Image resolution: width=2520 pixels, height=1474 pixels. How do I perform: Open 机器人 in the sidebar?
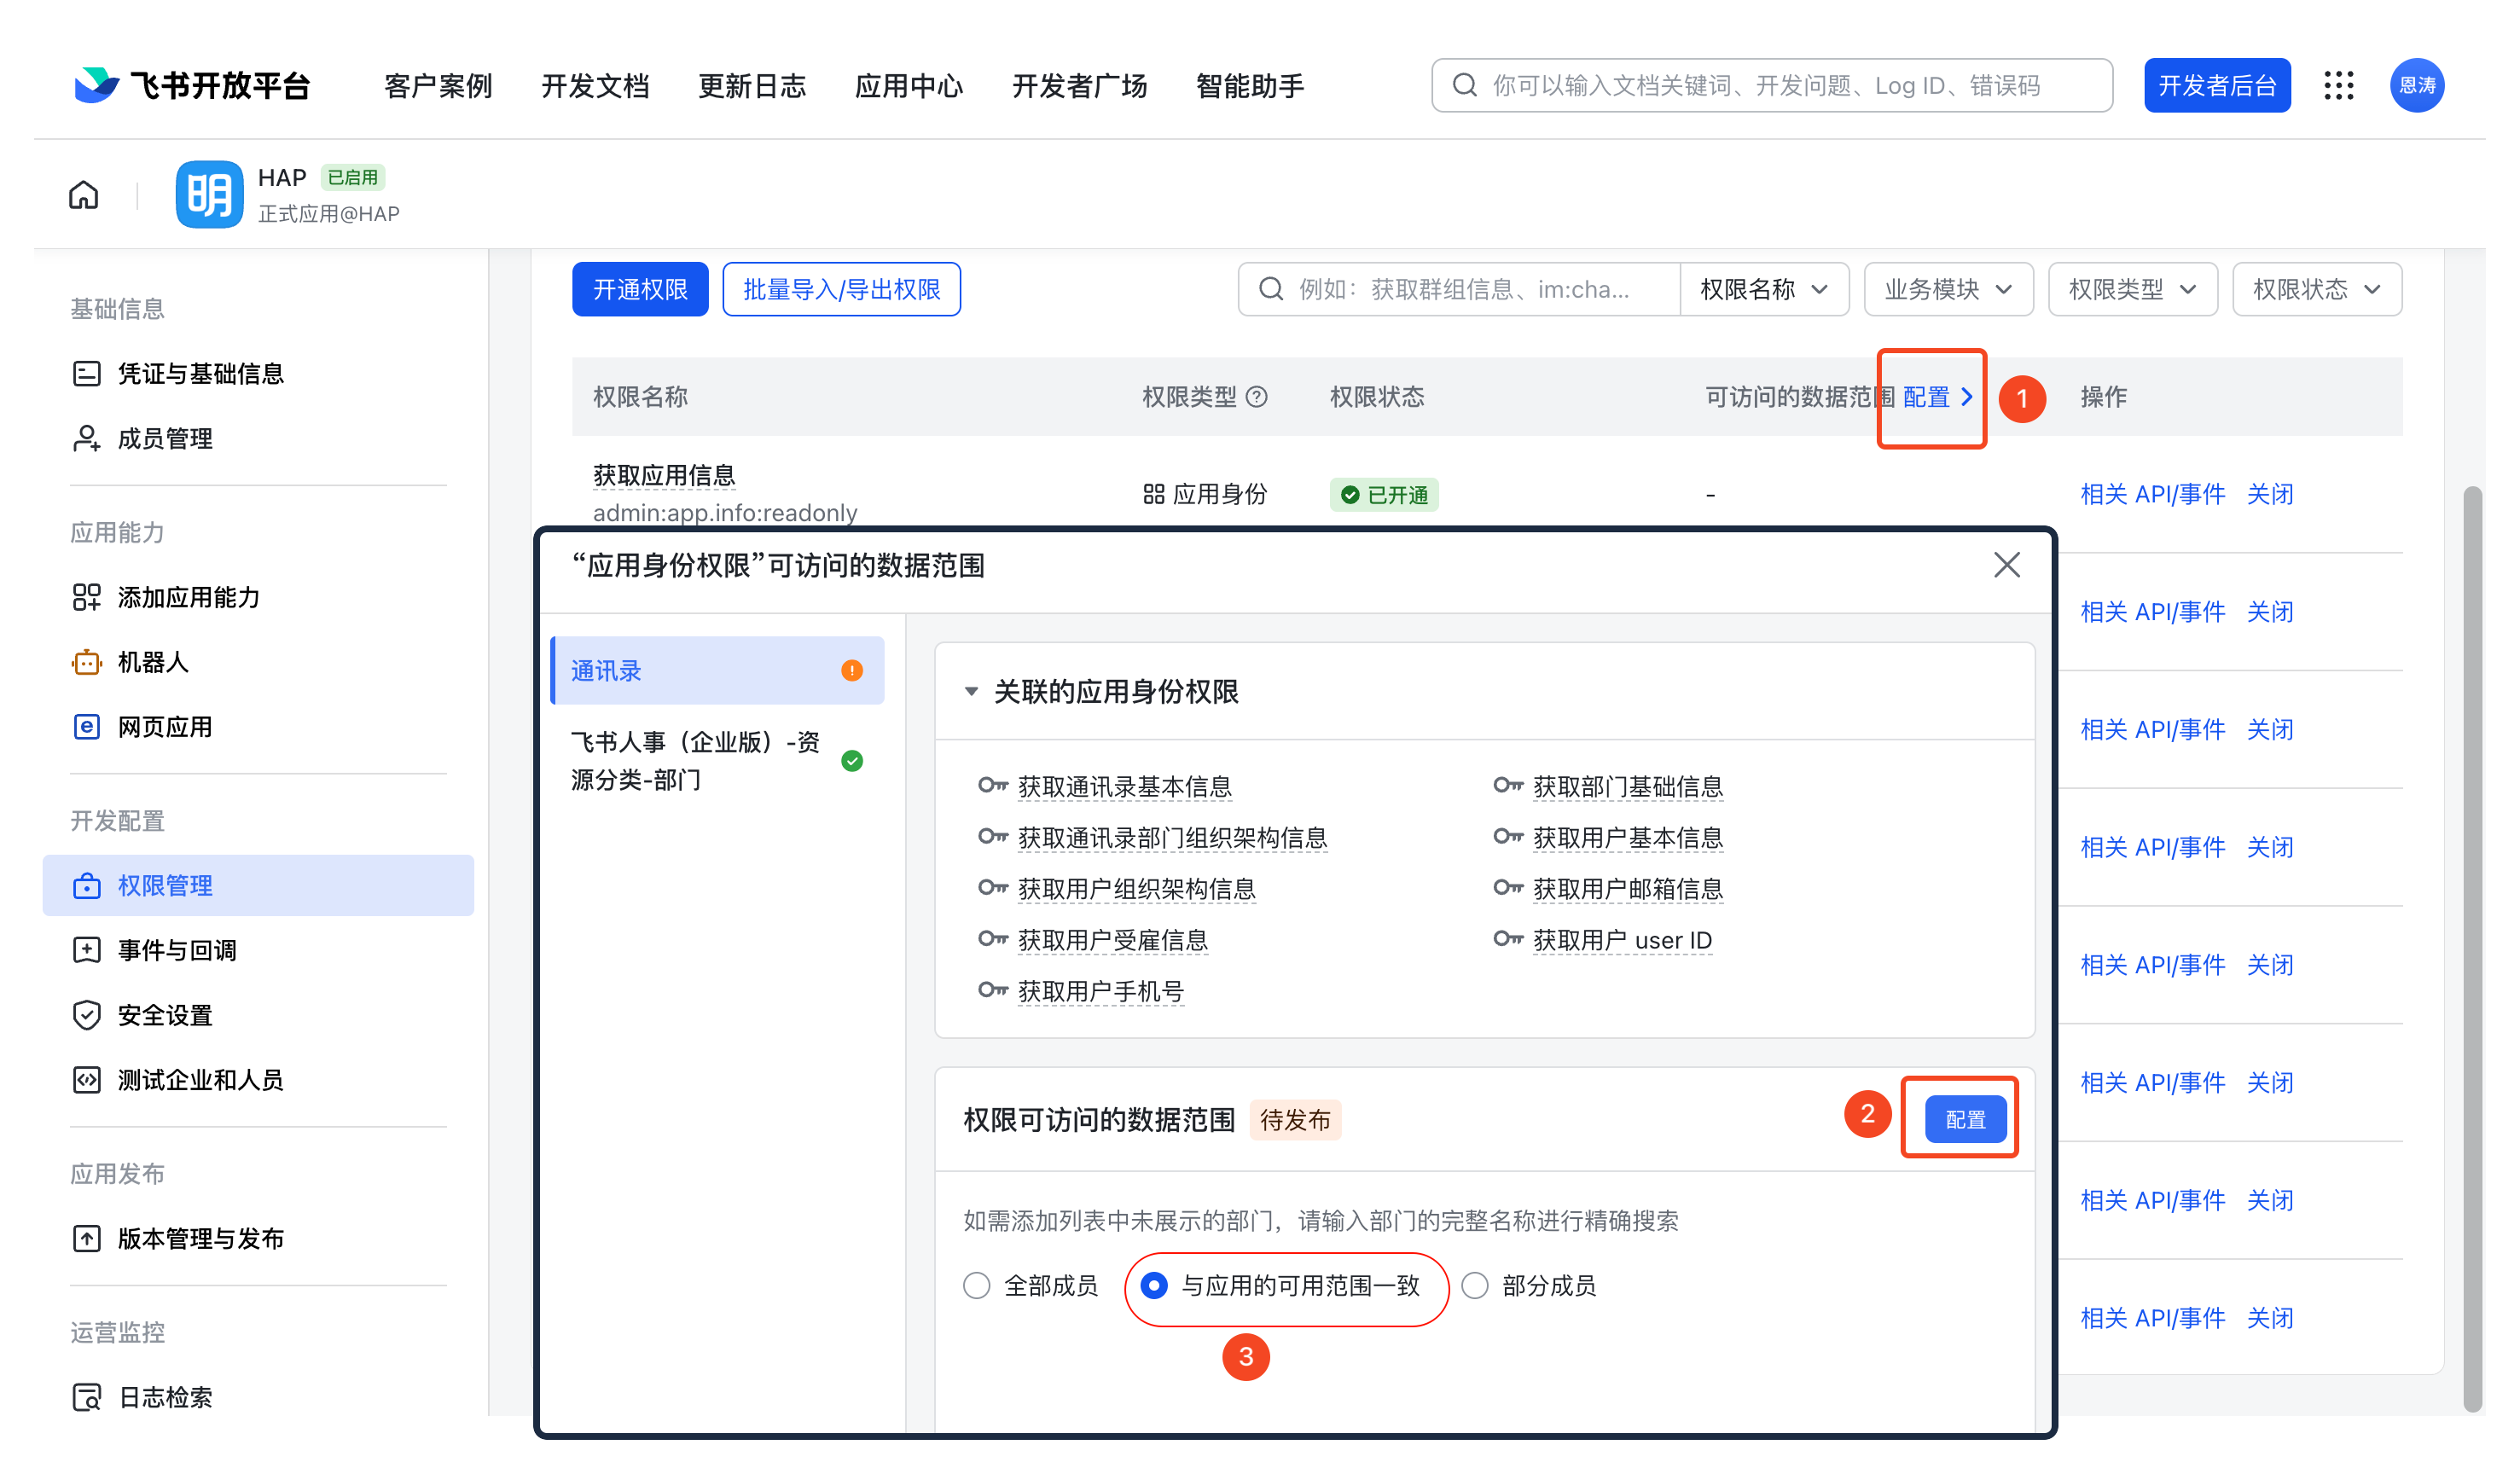153,662
